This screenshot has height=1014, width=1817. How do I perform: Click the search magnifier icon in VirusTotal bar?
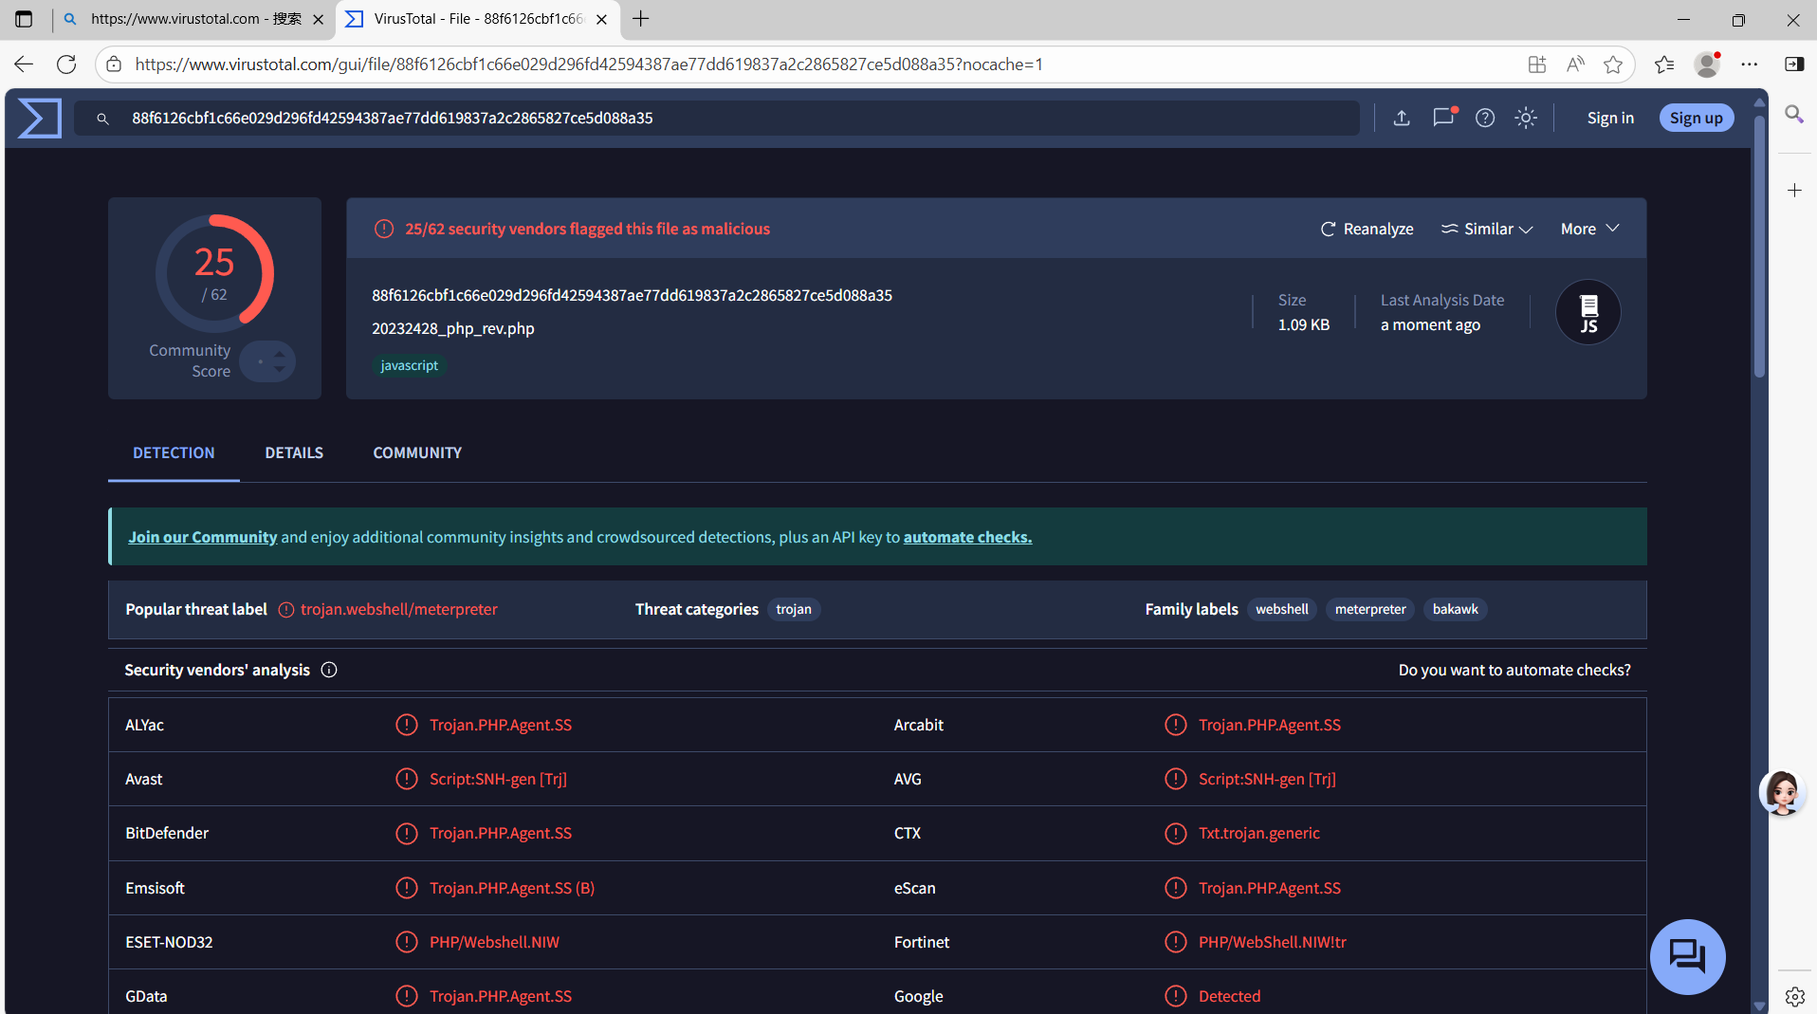pos(102,119)
